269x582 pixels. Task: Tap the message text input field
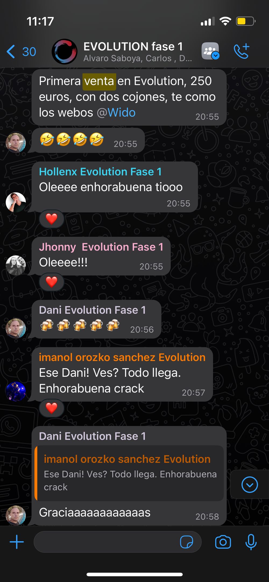tap(118, 542)
